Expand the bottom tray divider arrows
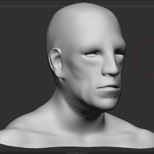The height and width of the screenshot is (154, 154). [x=77, y=153]
